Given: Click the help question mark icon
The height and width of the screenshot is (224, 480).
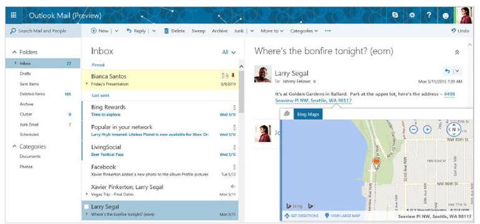Looking at the screenshot, I should pos(429,15).
